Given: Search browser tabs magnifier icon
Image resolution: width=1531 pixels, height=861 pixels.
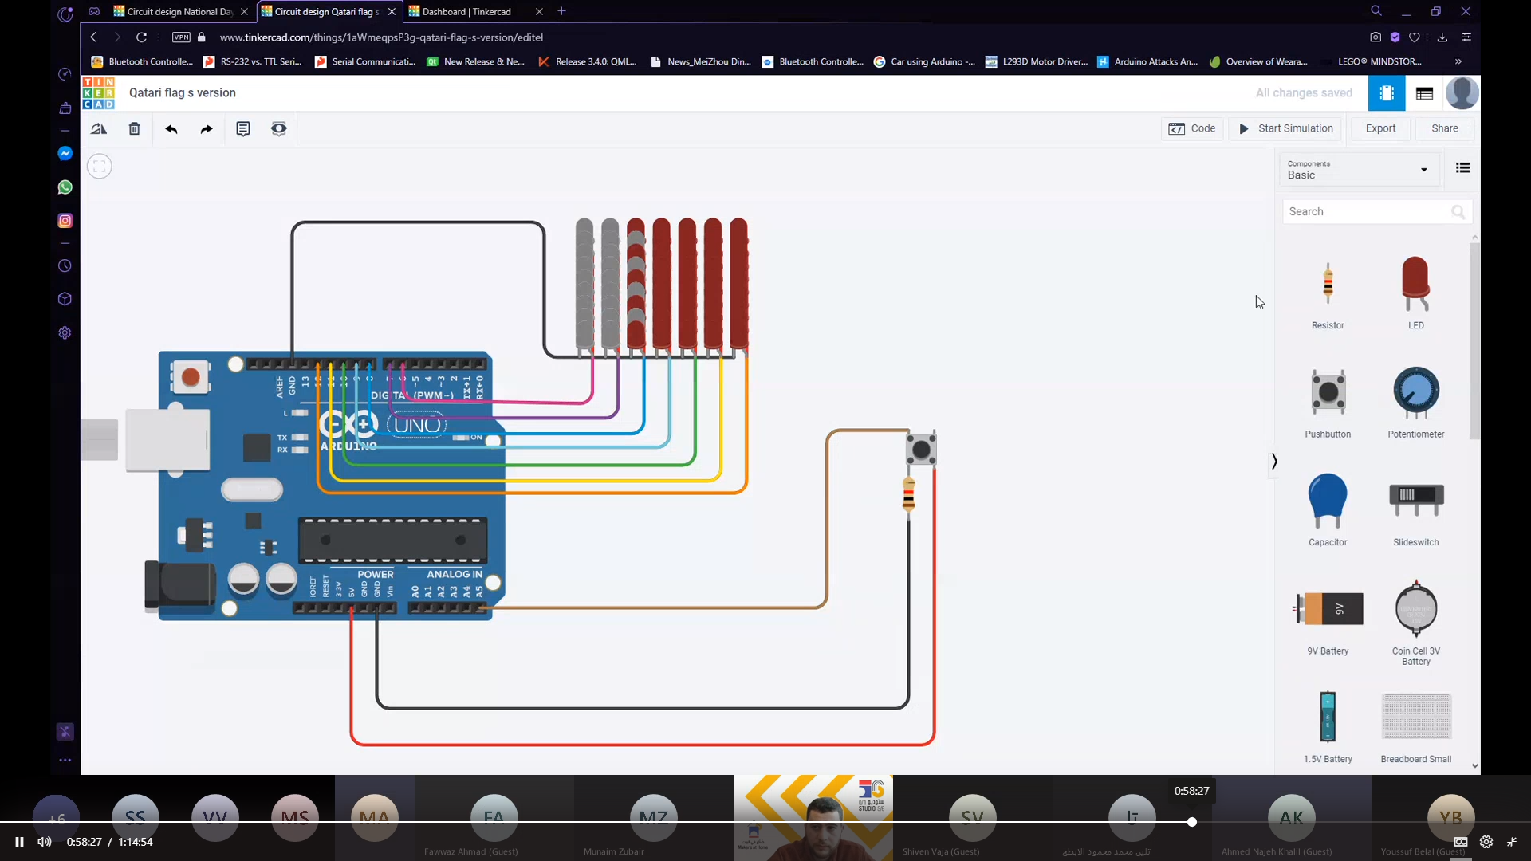Looking at the screenshot, I should click(1376, 11).
